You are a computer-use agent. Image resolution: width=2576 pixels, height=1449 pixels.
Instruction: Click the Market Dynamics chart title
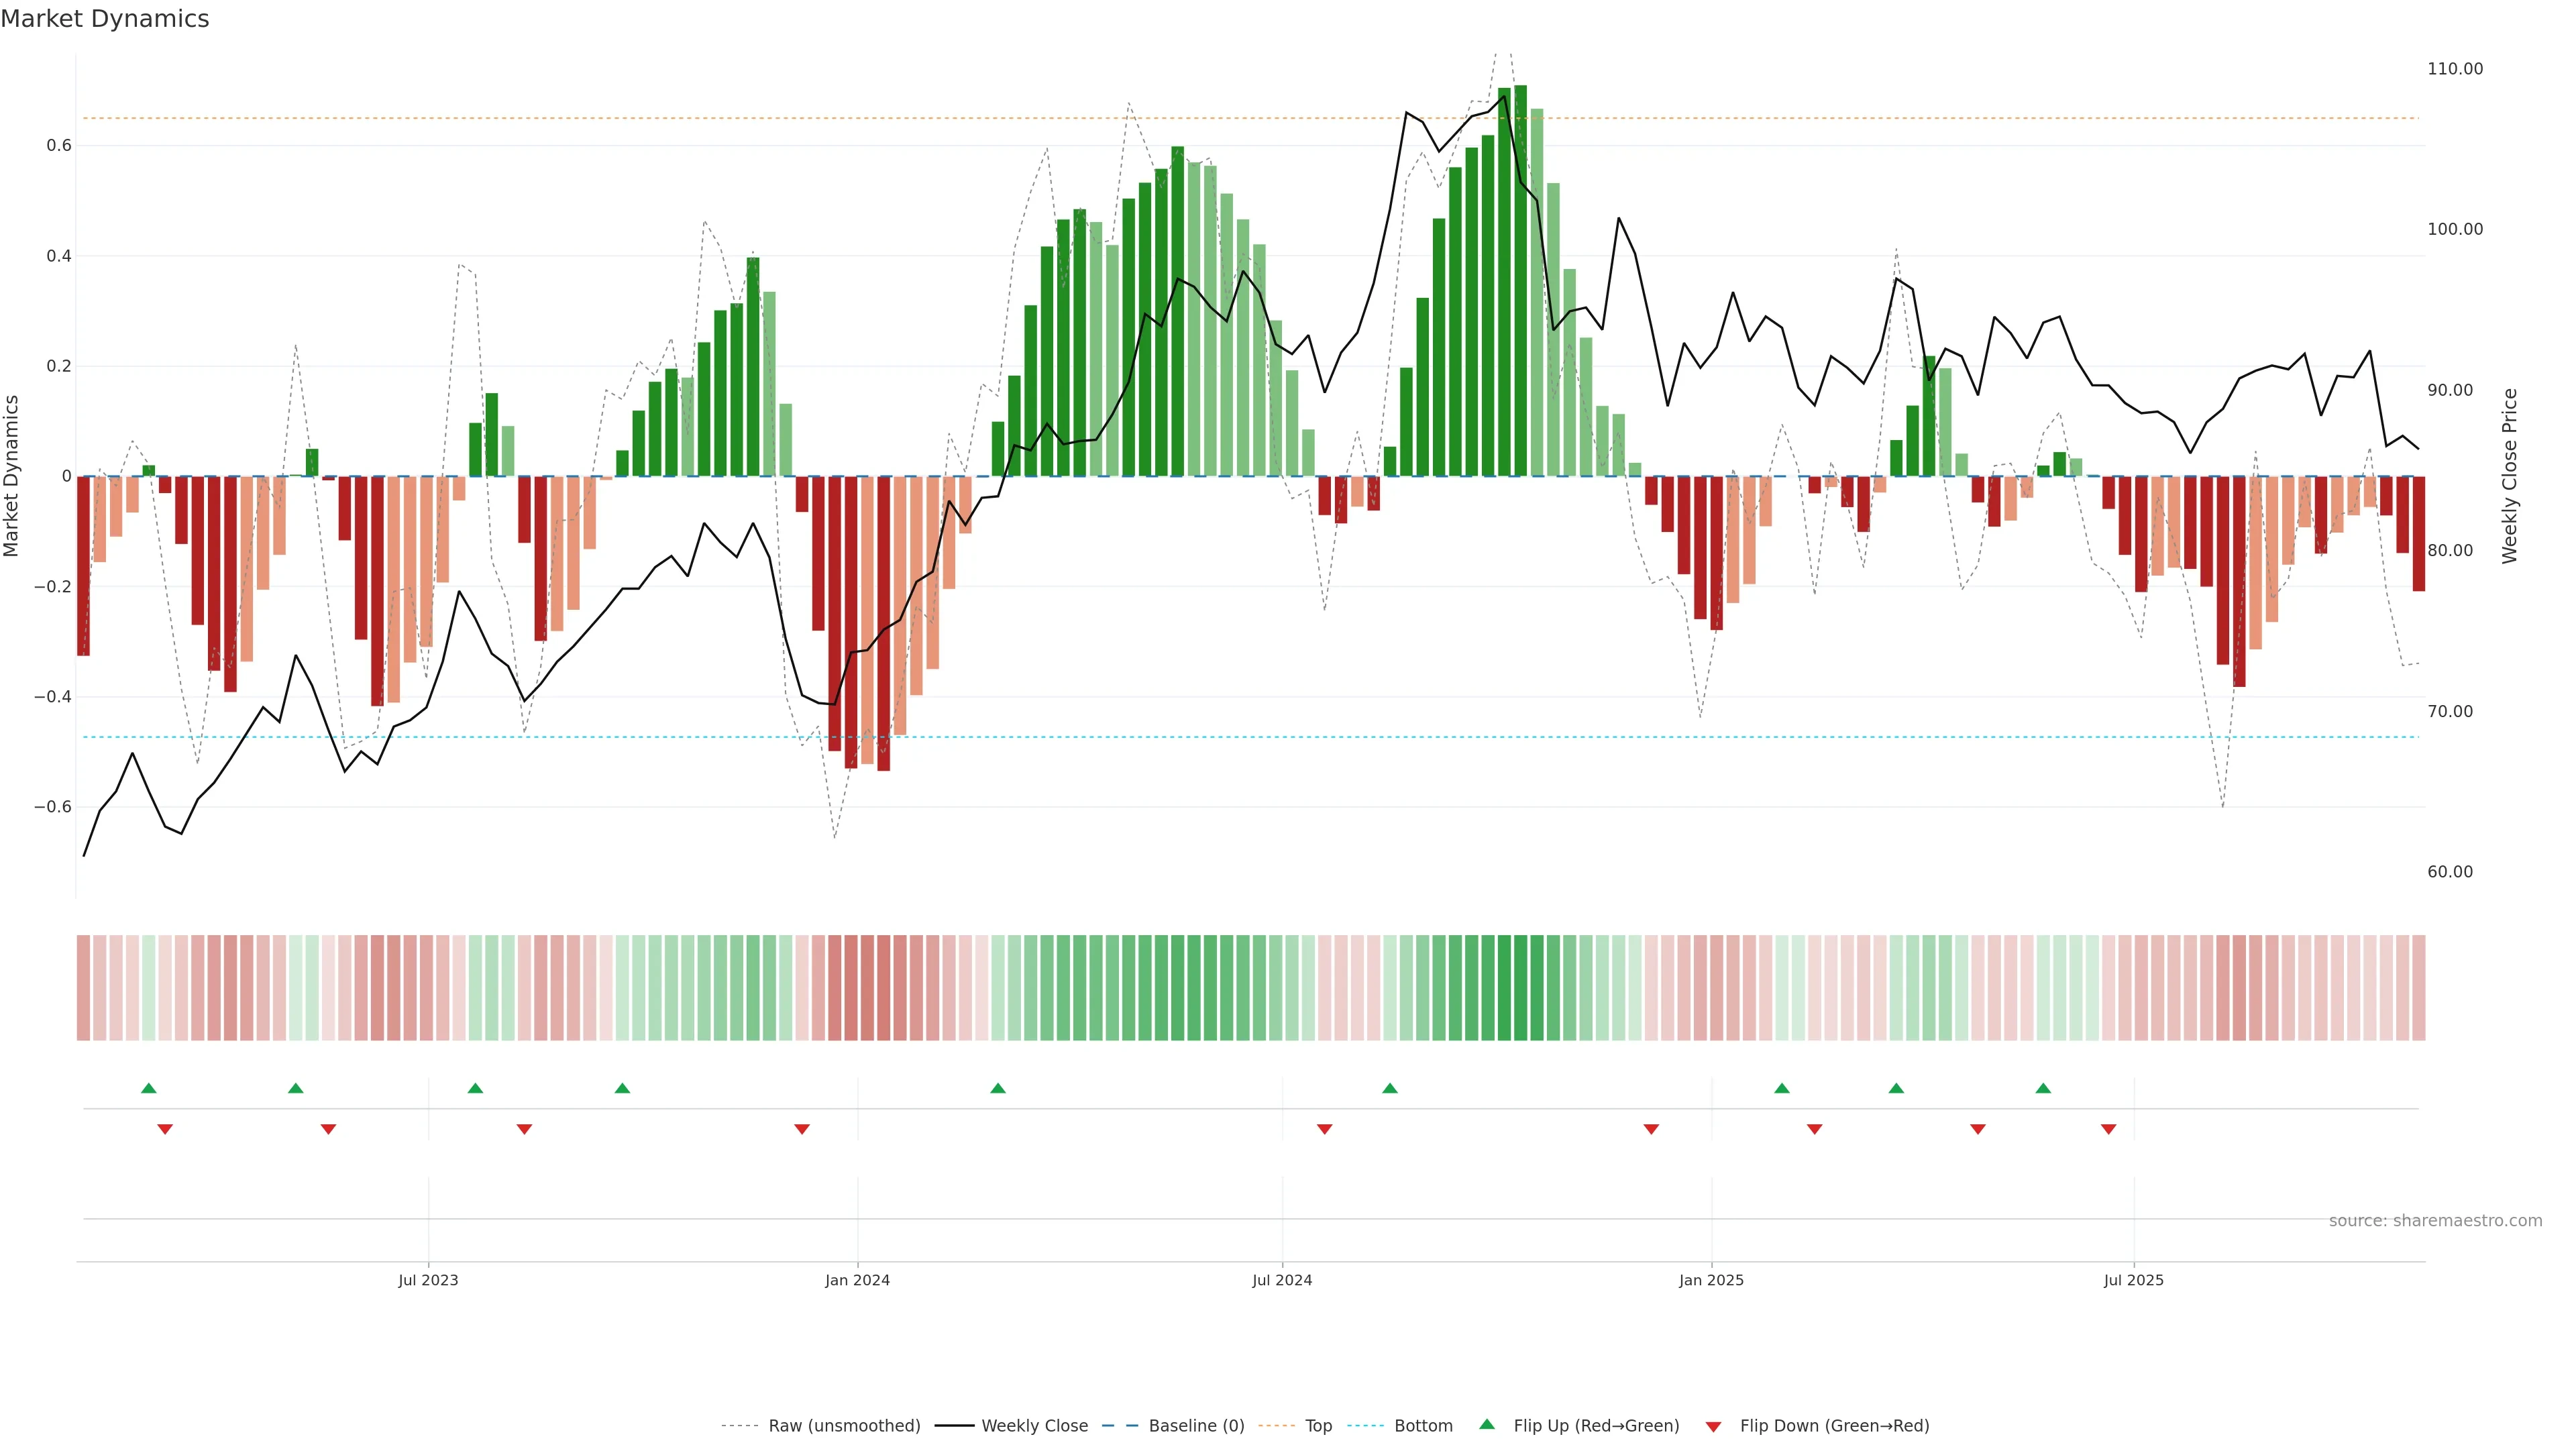[105, 19]
